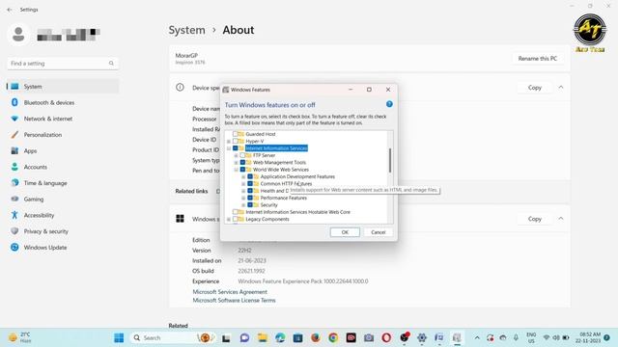
Task: Open the Microsoft Services Agreement link
Action: pos(230,292)
